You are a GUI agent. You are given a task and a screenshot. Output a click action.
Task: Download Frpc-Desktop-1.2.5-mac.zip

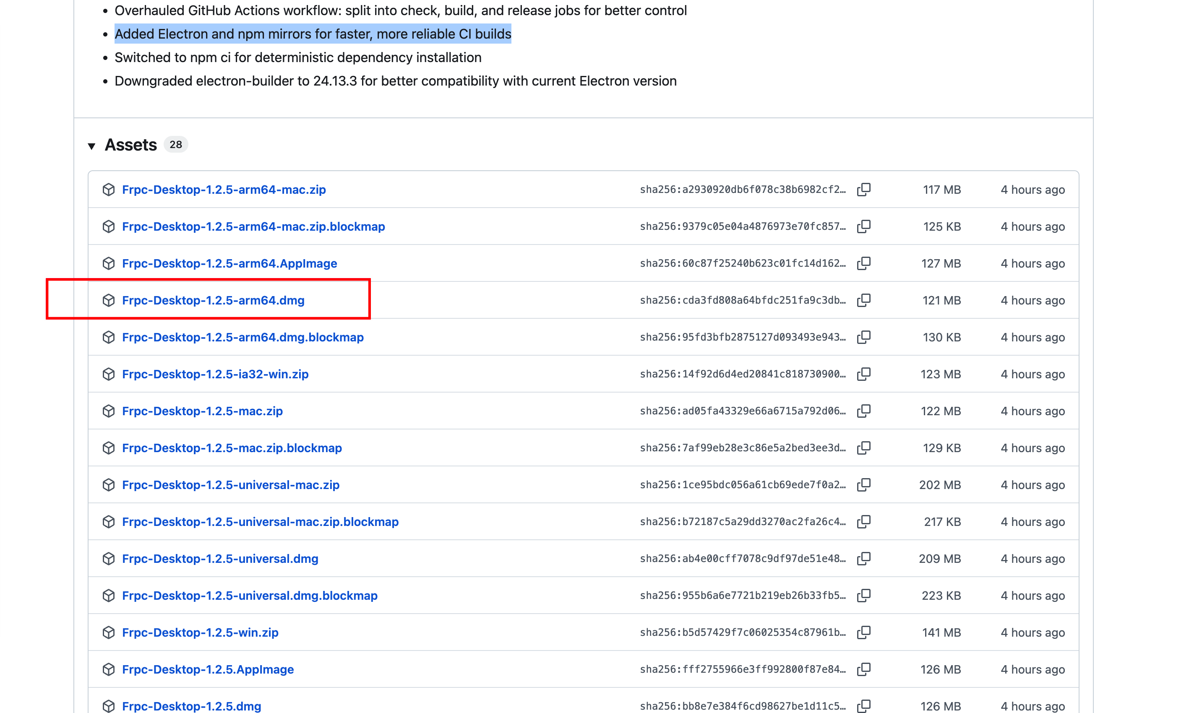pyautogui.click(x=202, y=411)
